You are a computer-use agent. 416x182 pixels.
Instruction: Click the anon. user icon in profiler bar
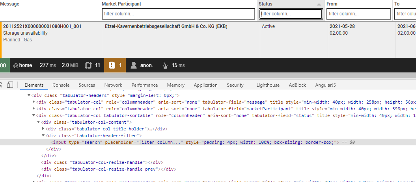pos(134,65)
